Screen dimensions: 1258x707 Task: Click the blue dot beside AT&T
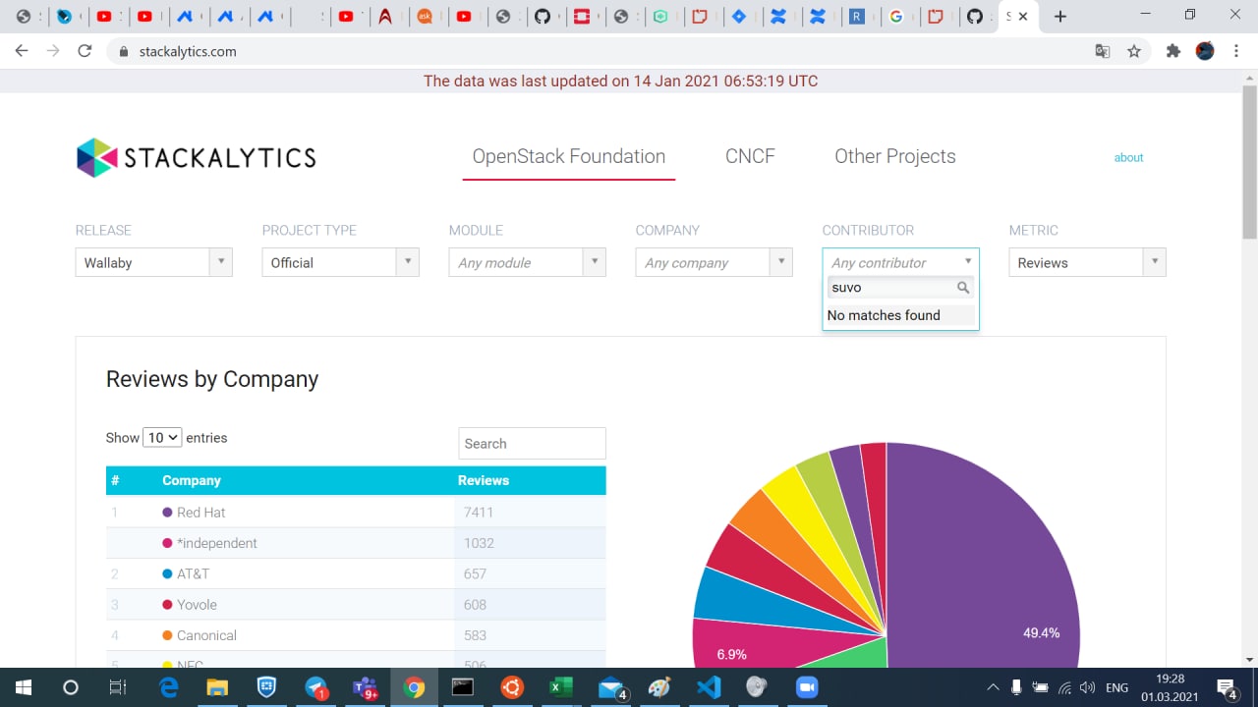pyautogui.click(x=167, y=573)
